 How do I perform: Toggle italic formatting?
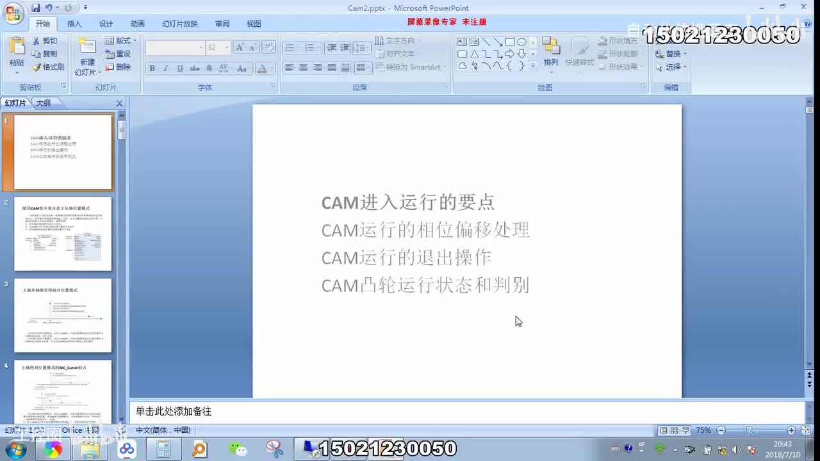(166, 68)
